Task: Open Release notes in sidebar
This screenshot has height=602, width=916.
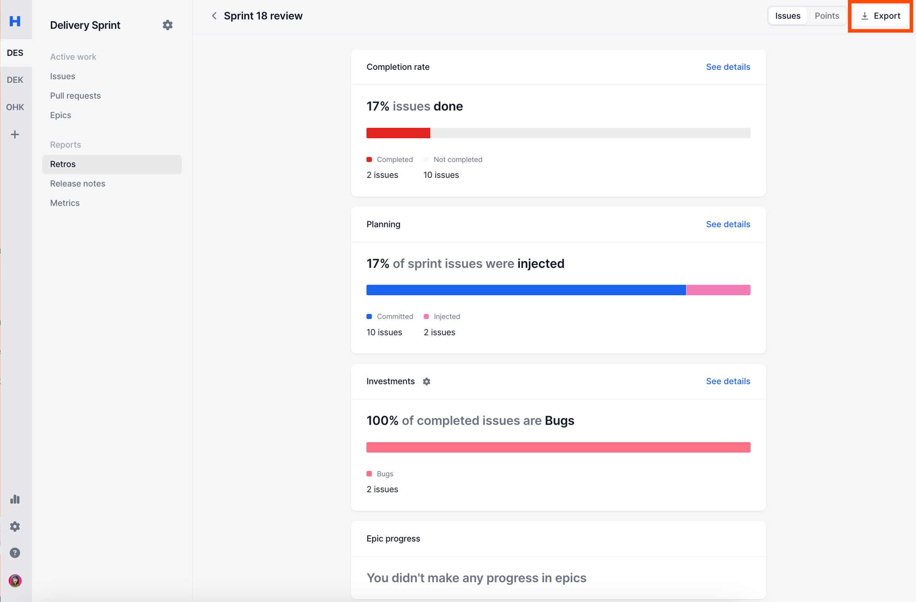Action: point(78,184)
